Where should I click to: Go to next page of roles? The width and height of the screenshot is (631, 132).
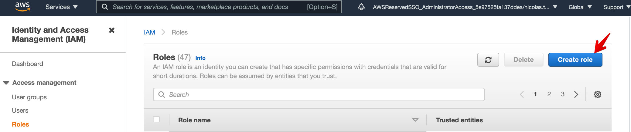(x=576, y=94)
